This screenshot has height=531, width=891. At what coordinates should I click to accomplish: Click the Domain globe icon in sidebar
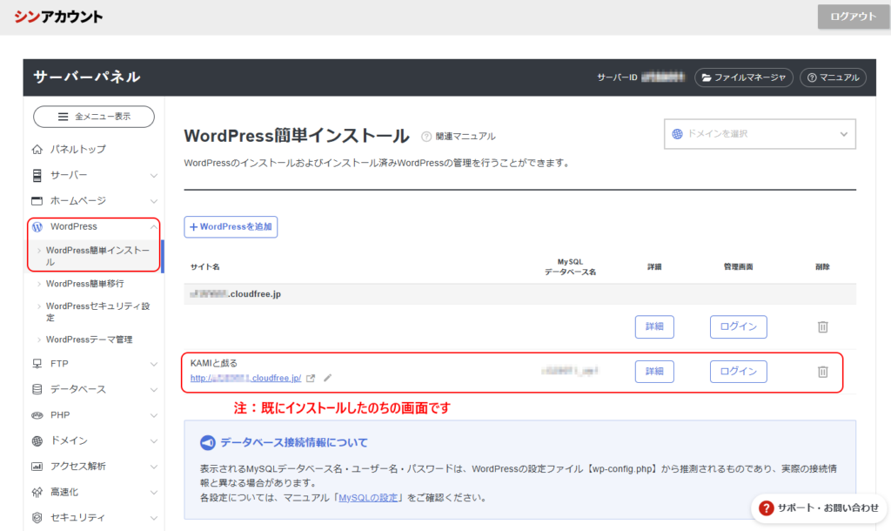tap(37, 440)
